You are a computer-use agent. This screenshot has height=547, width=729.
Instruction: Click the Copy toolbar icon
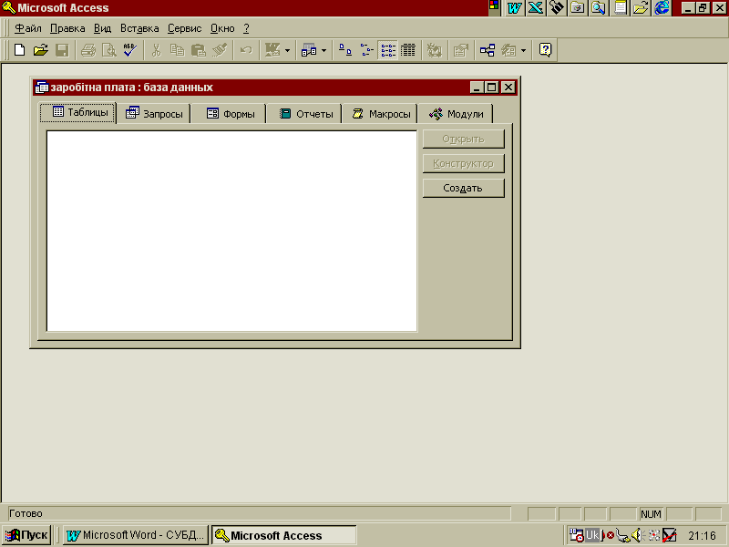point(177,50)
